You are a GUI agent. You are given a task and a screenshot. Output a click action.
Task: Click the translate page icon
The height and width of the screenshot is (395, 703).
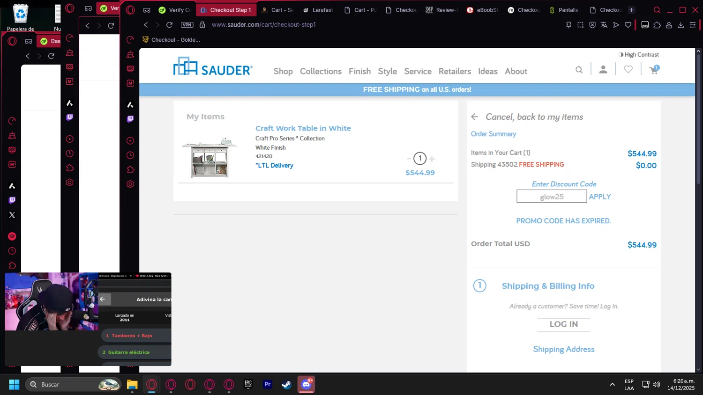point(604,25)
